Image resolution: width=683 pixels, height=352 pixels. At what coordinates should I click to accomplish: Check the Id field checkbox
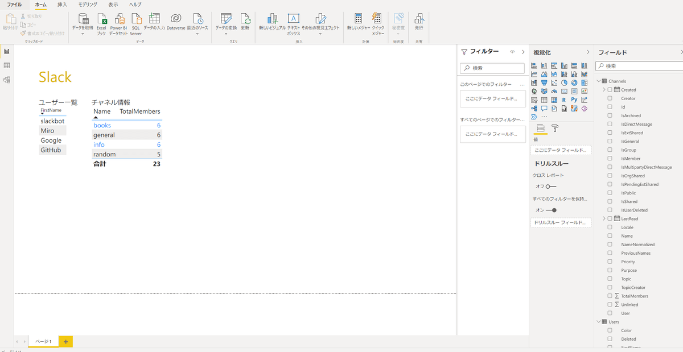[x=610, y=107]
